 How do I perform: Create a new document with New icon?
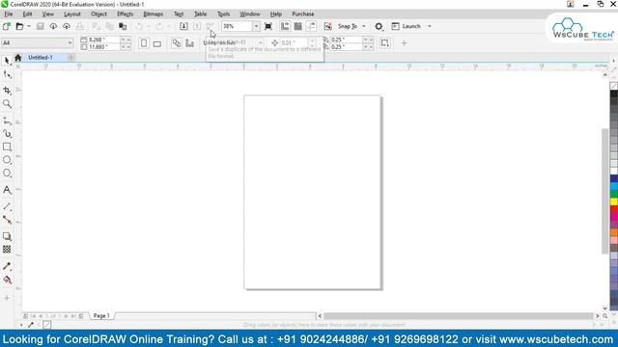coord(7,26)
